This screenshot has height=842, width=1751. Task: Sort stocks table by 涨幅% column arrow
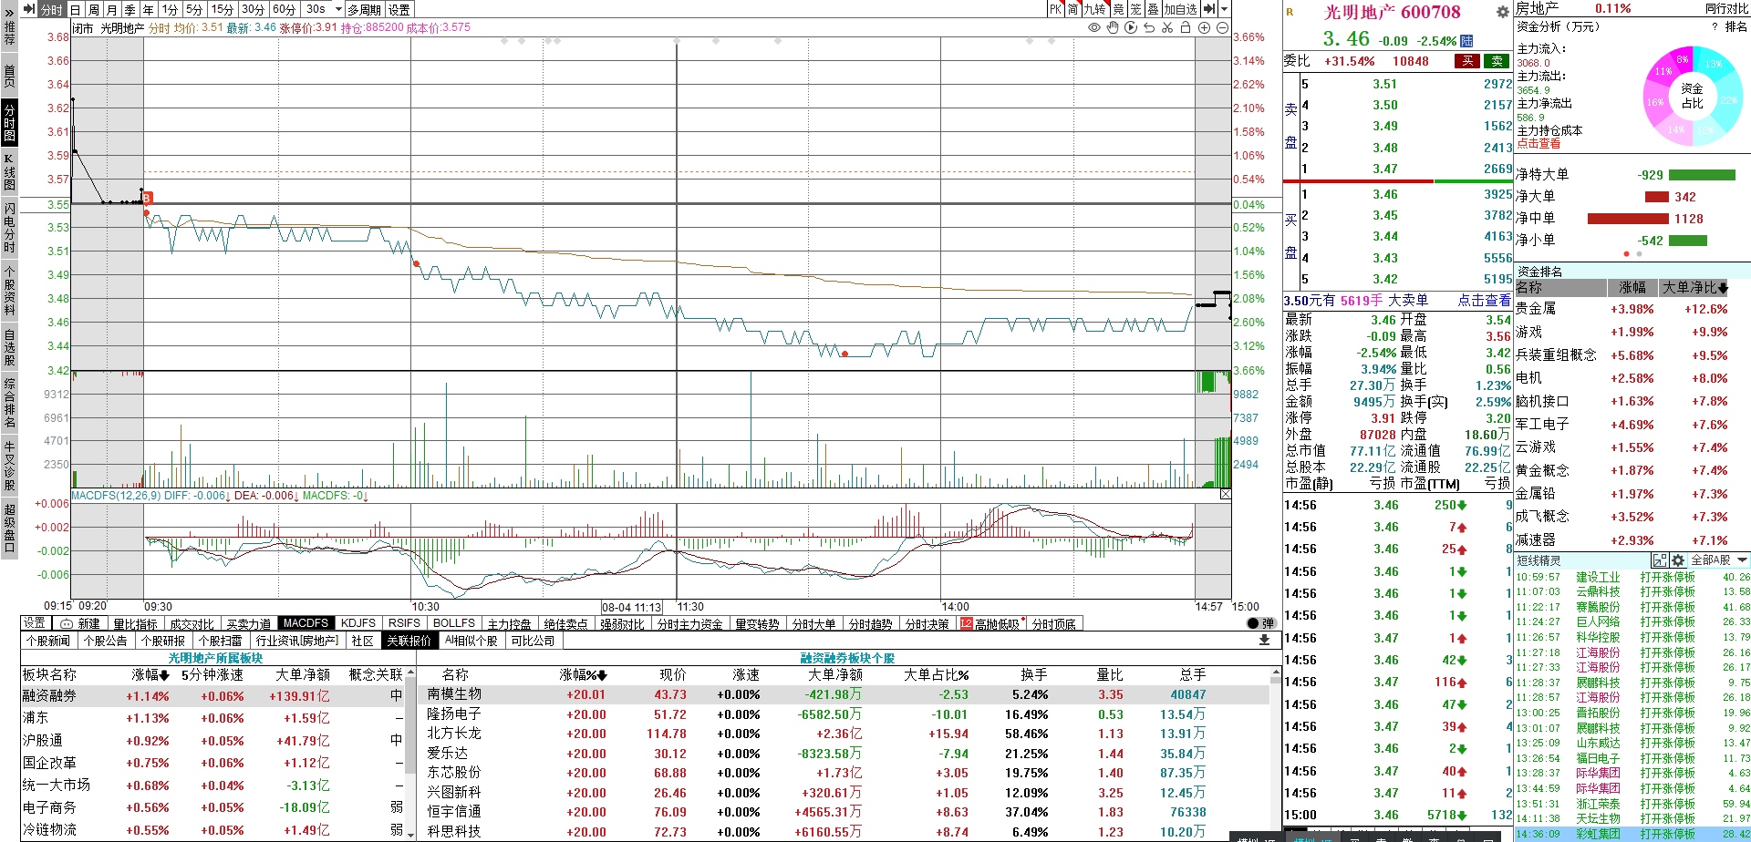[602, 675]
